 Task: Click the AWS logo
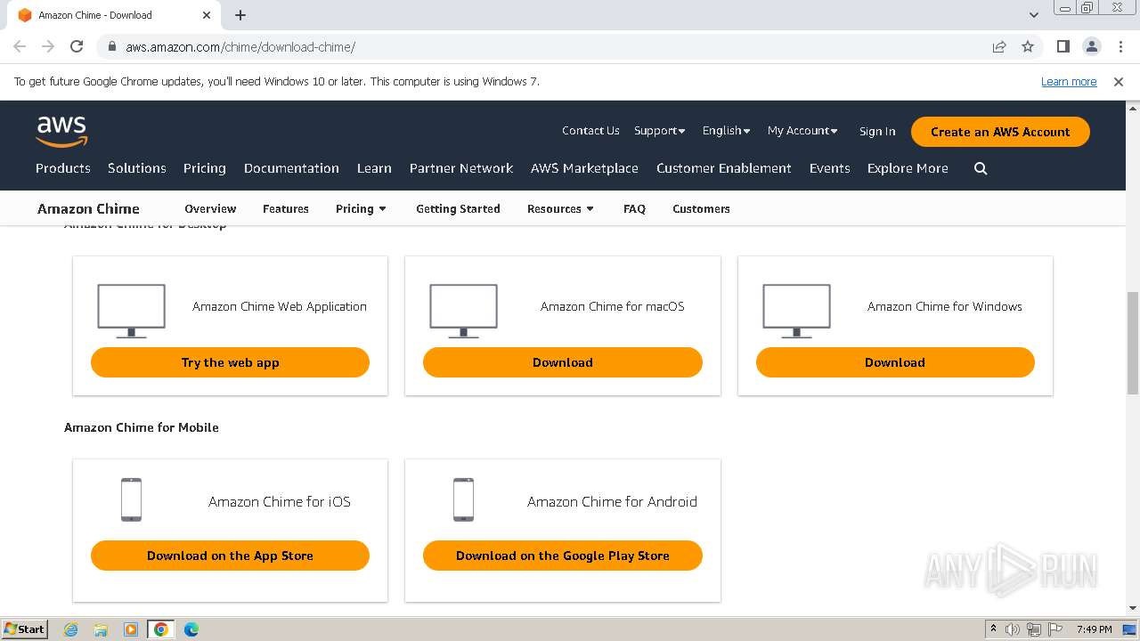pos(61,131)
